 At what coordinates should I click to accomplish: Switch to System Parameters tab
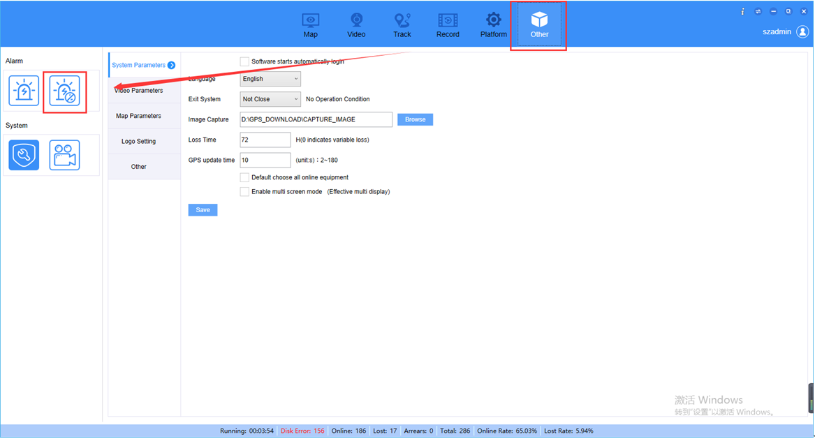[x=144, y=65]
